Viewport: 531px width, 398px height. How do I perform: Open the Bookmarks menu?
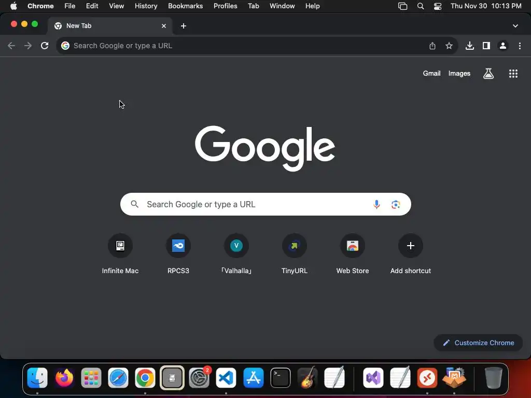point(186,6)
